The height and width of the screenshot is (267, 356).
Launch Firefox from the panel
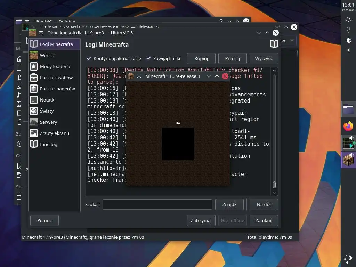point(348,126)
